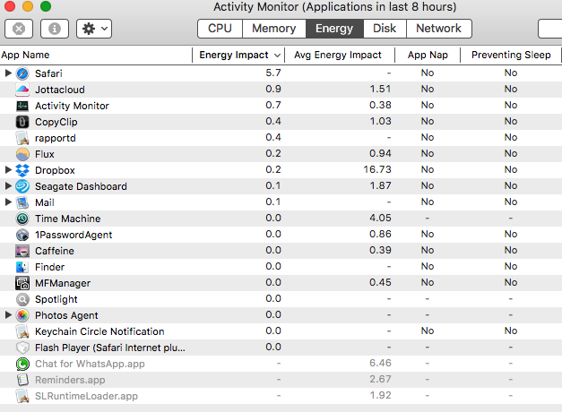Click the CopyClip clipboard icon
Image resolution: width=562 pixels, height=412 pixels.
coord(22,122)
